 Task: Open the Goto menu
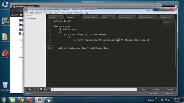pyautogui.click(x=57, y=13)
